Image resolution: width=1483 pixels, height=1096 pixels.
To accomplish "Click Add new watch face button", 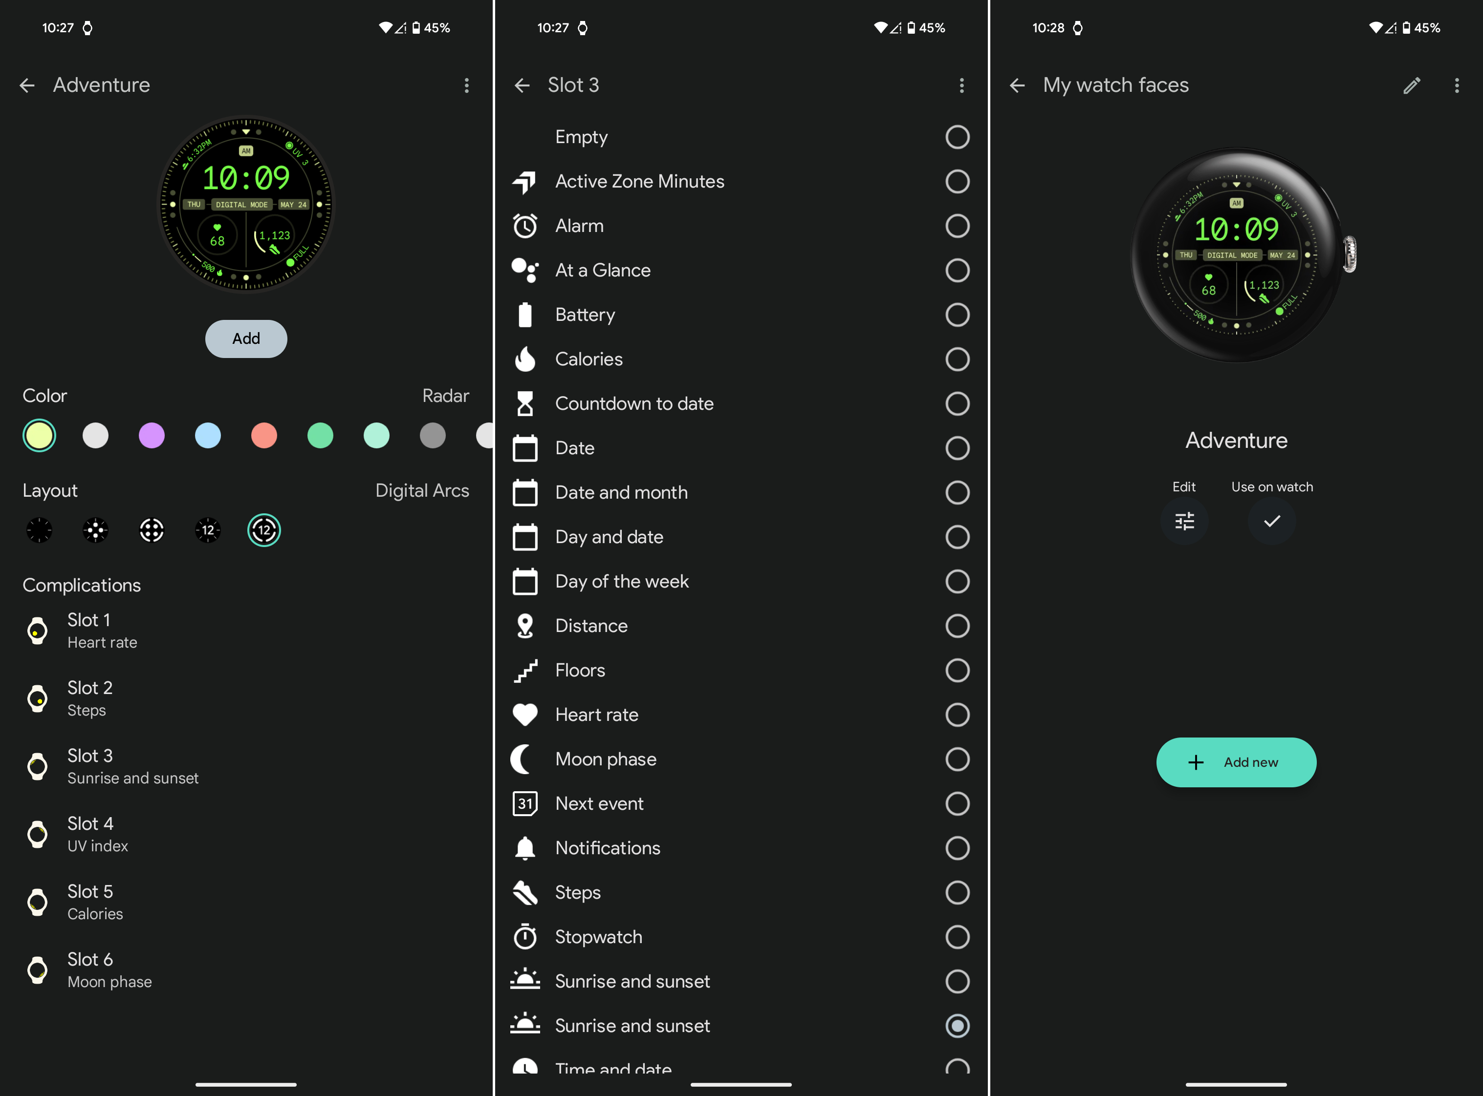I will coord(1237,761).
